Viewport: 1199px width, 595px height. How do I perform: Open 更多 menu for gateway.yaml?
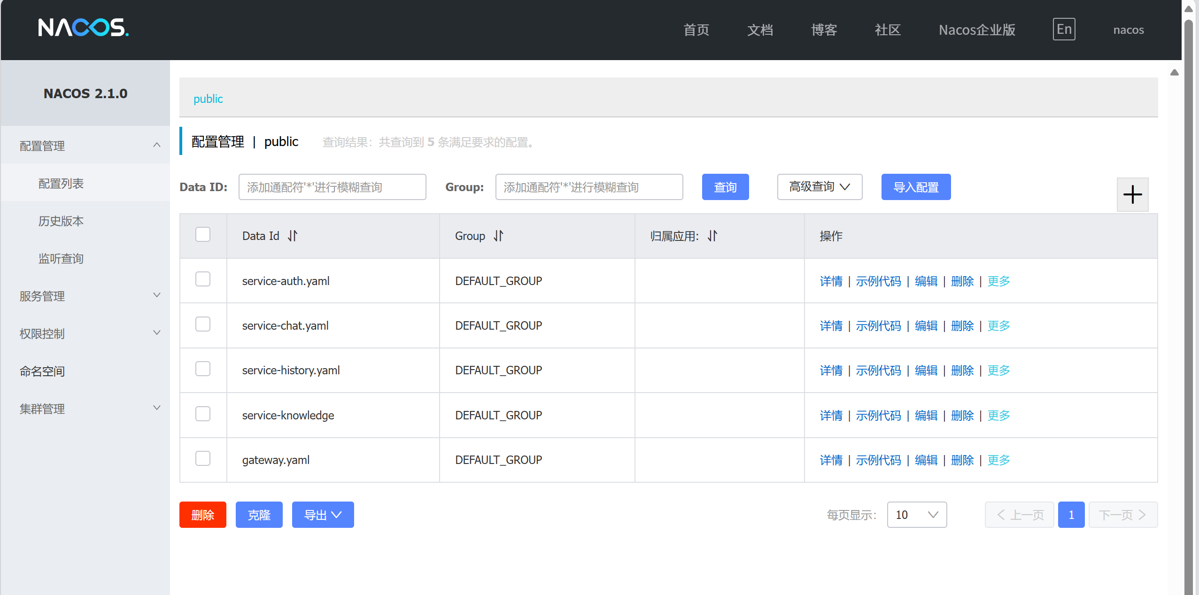[998, 460]
